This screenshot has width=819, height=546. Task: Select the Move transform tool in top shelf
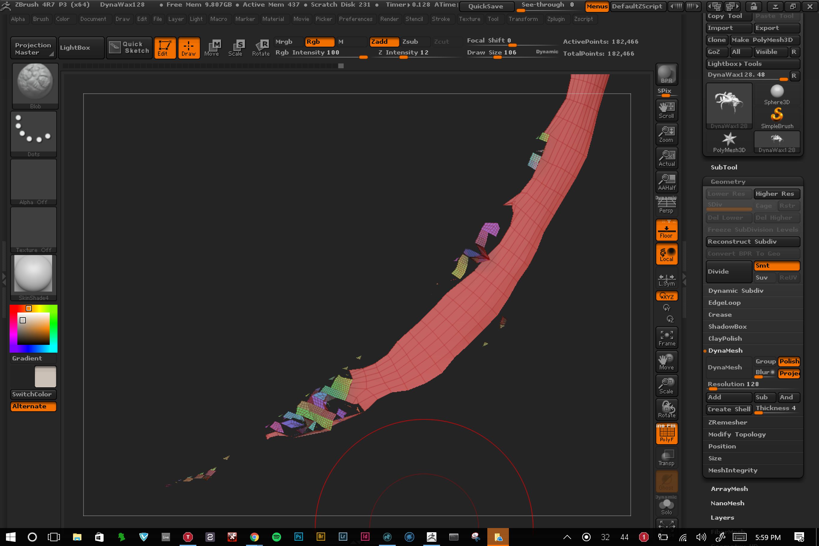click(x=212, y=48)
